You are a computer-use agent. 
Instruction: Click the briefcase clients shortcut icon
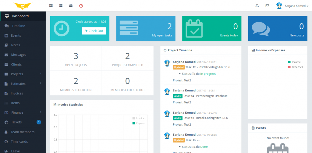pyautogui.click(x=71, y=5)
